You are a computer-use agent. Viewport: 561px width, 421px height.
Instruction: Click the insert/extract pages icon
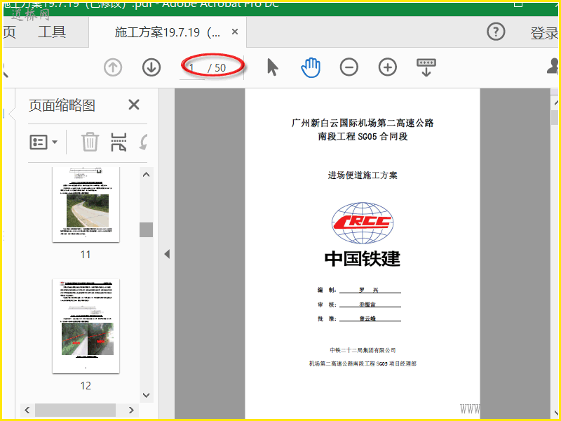point(119,142)
